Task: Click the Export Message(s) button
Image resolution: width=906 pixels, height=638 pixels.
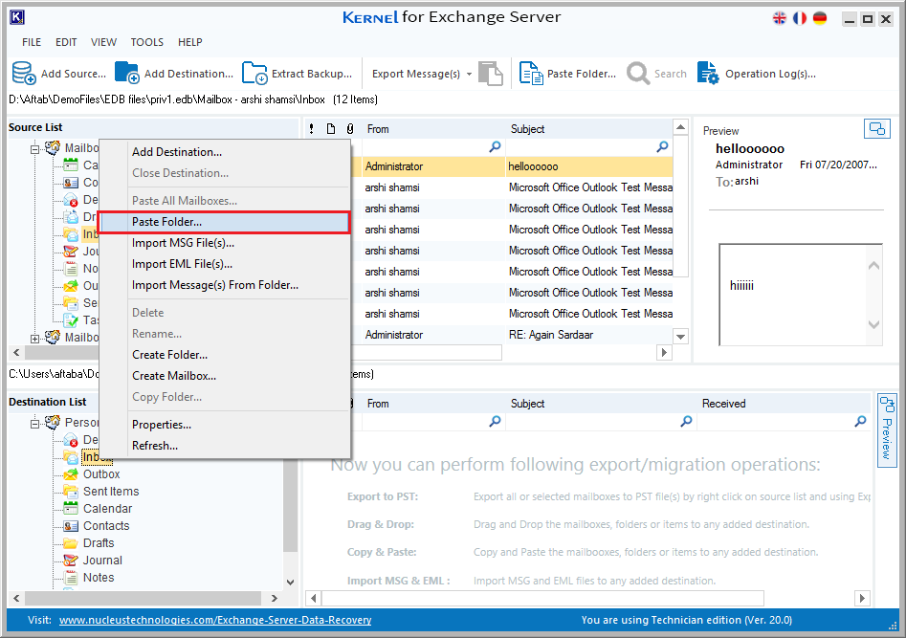Action: 416,74
